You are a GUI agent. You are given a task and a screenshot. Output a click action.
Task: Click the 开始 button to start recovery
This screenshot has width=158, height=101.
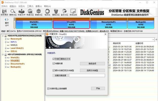(x=98, y=88)
